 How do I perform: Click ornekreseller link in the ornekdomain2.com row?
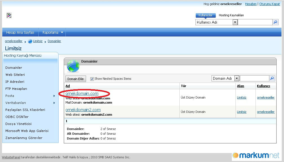(x=266, y=112)
